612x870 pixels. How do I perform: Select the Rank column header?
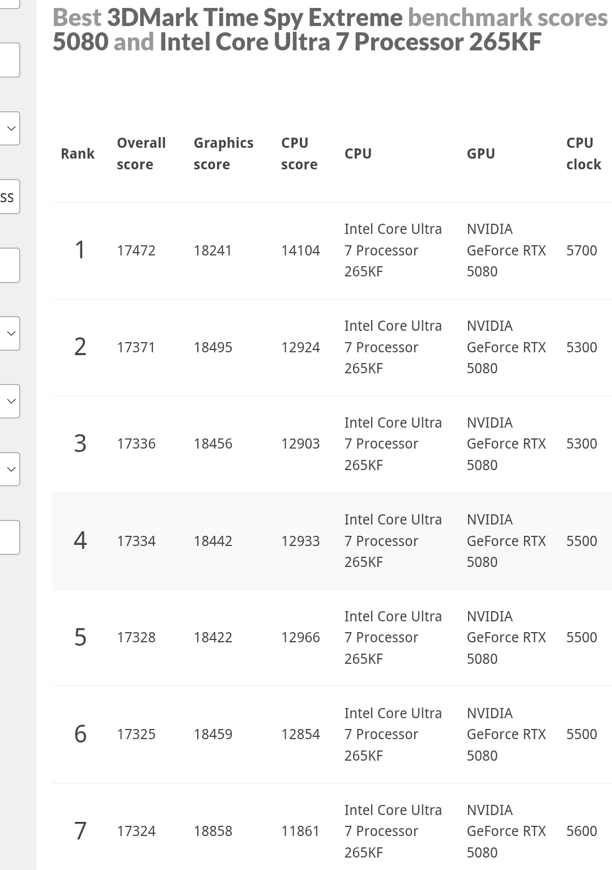pyautogui.click(x=78, y=153)
